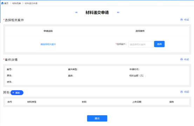
Task: Submit the form with 提交 button
Action: point(97,118)
